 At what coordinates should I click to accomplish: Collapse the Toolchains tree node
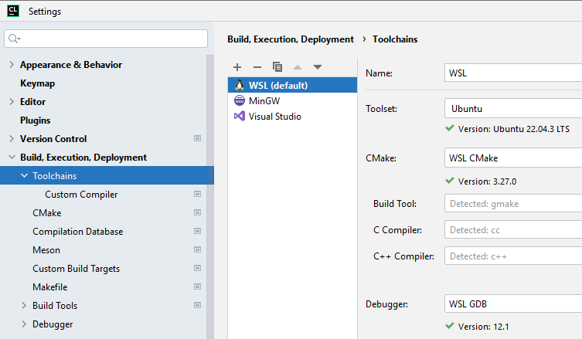(x=24, y=176)
